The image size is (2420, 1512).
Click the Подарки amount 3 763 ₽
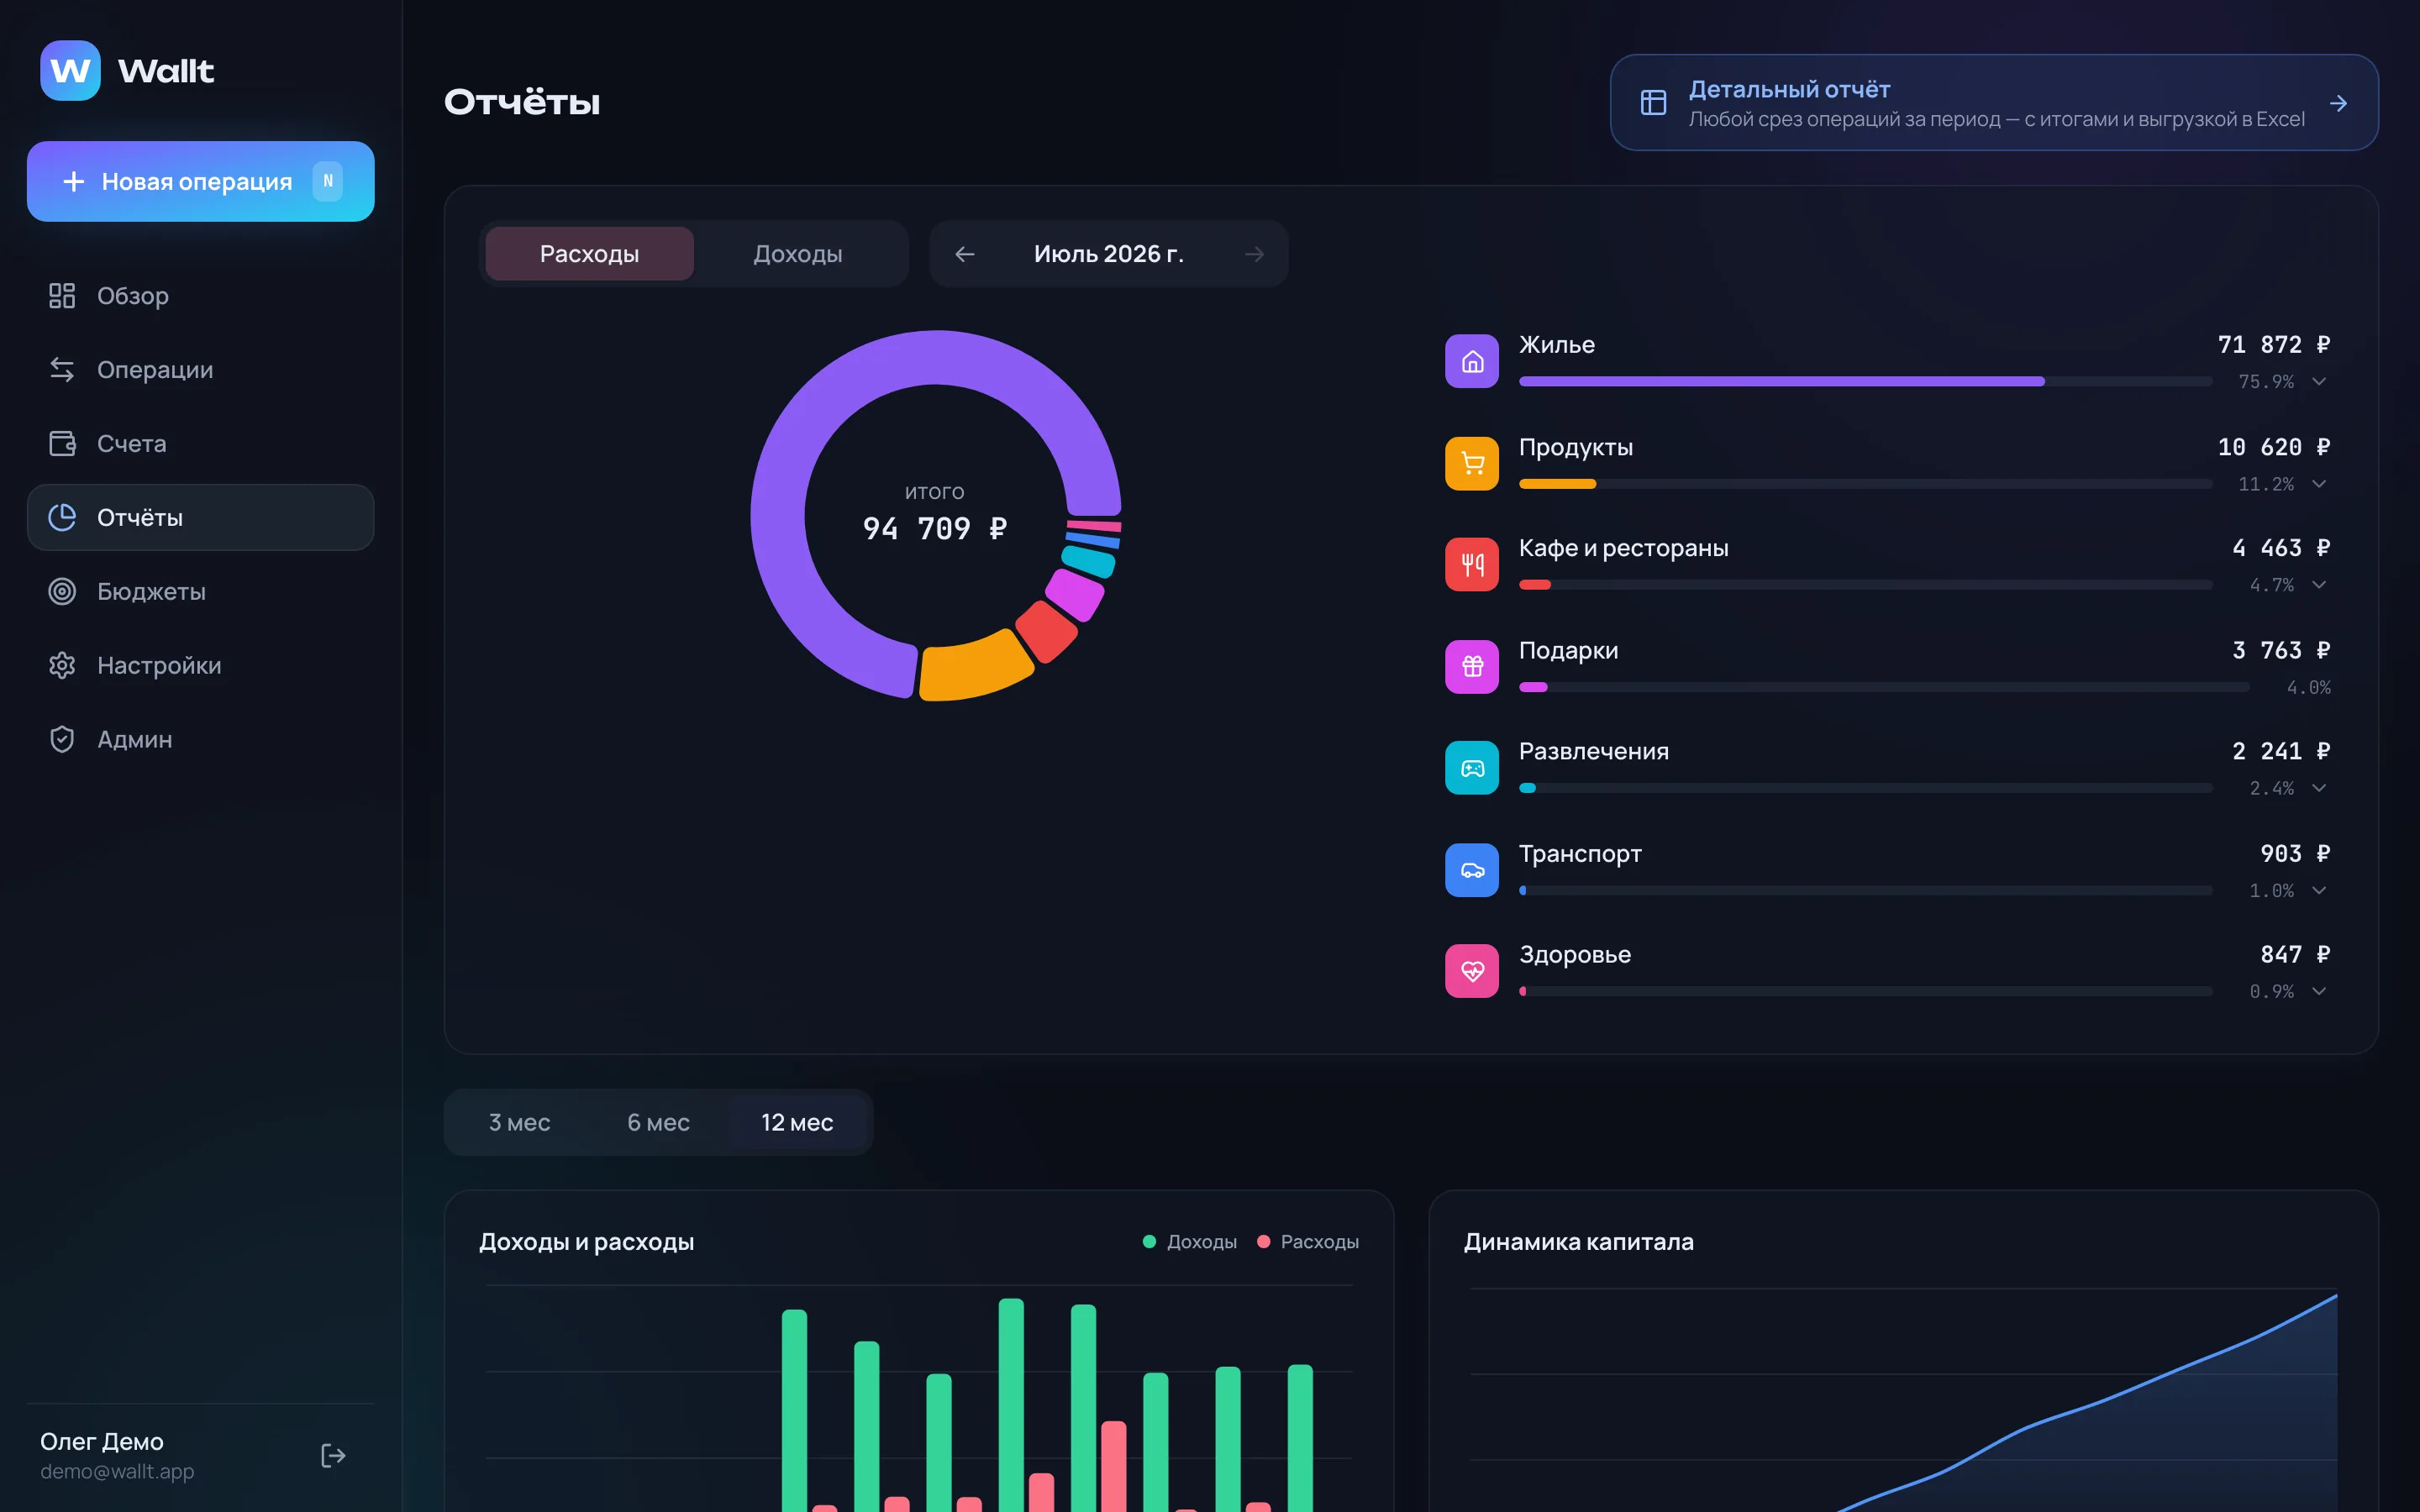click(2281, 651)
